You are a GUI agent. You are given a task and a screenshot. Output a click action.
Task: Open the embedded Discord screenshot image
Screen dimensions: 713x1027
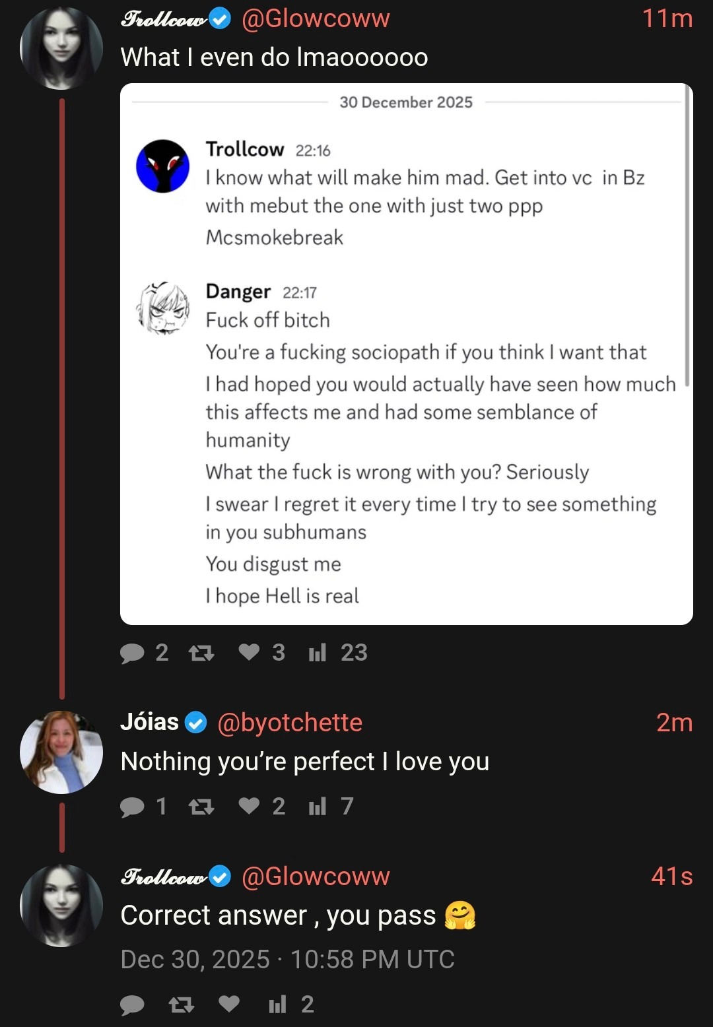(x=406, y=354)
